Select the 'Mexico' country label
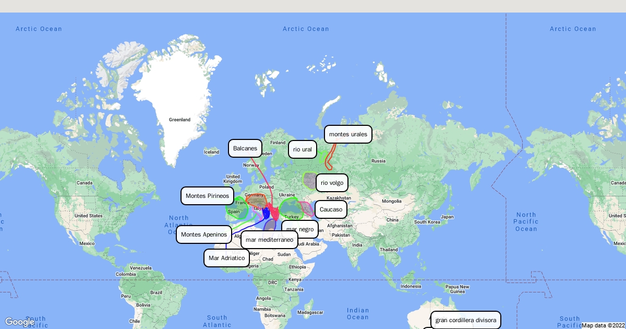Viewport: 626px width, 329px height. [87, 243]
